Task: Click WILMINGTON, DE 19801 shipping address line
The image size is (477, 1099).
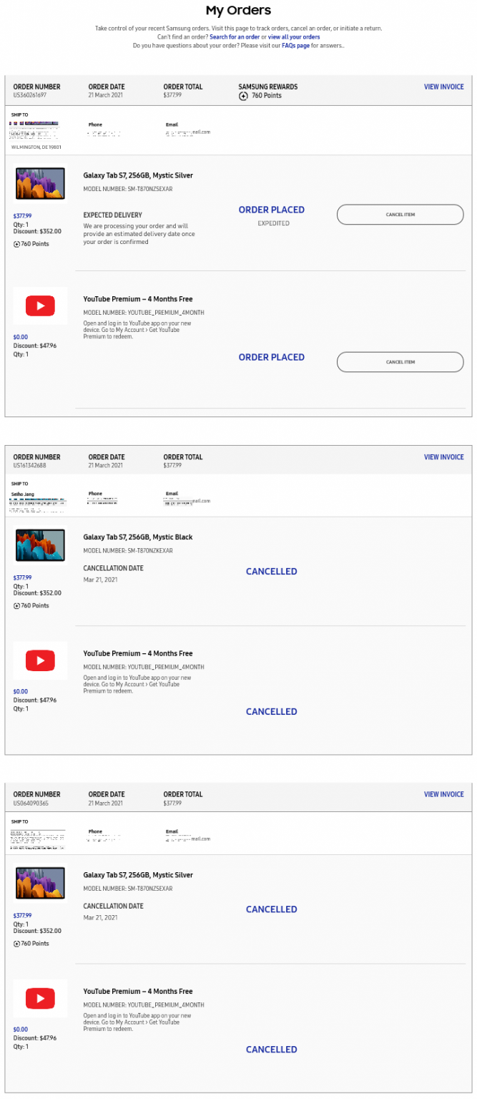Action: pos(36,147)
